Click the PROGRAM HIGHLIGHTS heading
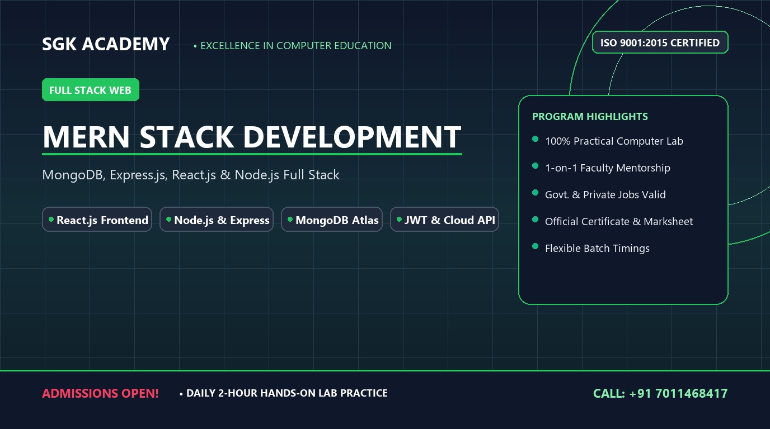 [x=590, y=117]
